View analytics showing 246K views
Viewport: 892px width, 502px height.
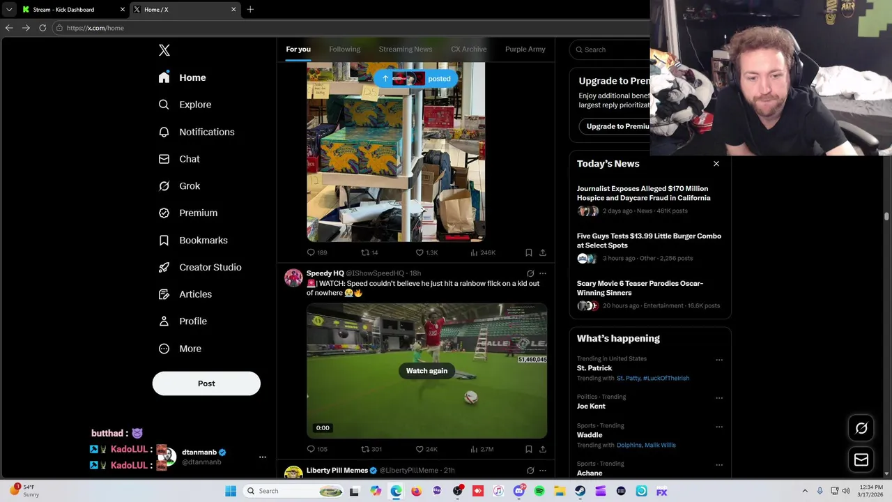(x=483, y=252)
